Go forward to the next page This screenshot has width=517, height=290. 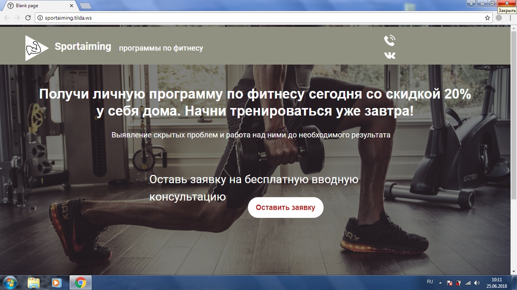(x=17, y=18)
